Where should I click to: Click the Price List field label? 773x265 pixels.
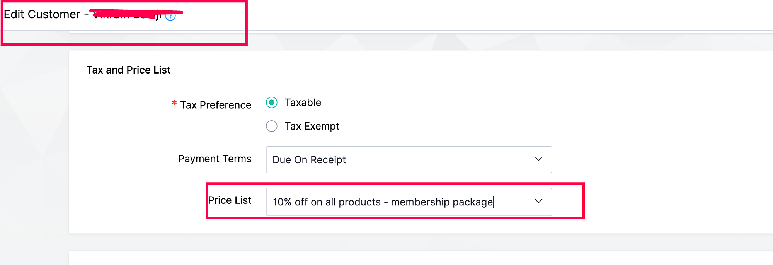[230, 200]
